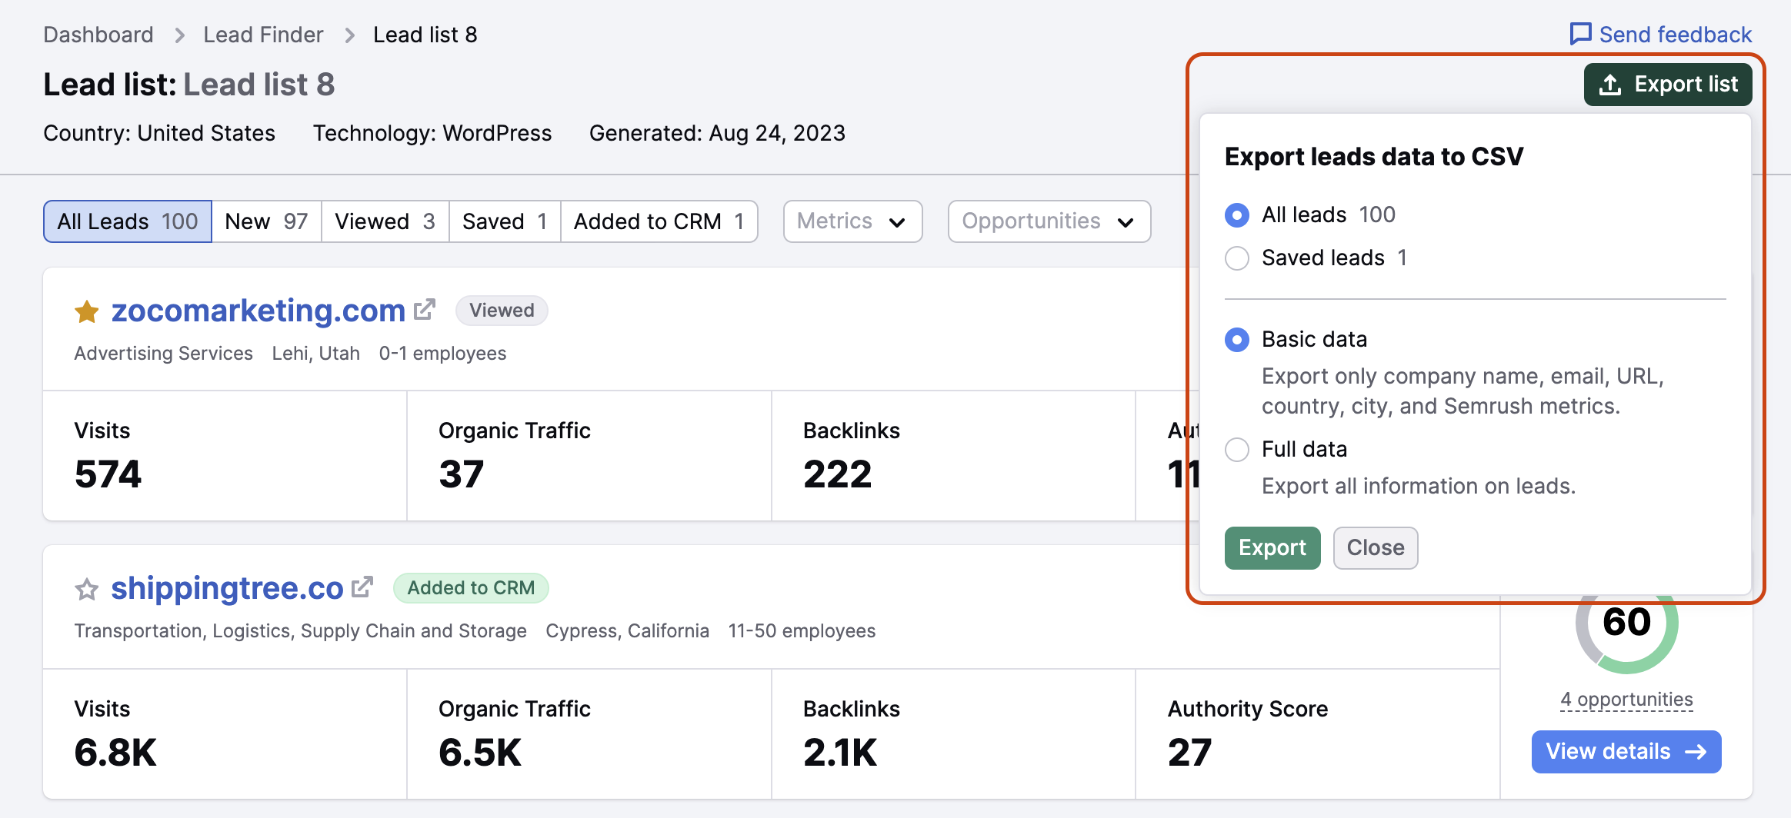Select the Saved leads radio button
This screenshot has height=818, width=1791.
[x=1236, y=258]
